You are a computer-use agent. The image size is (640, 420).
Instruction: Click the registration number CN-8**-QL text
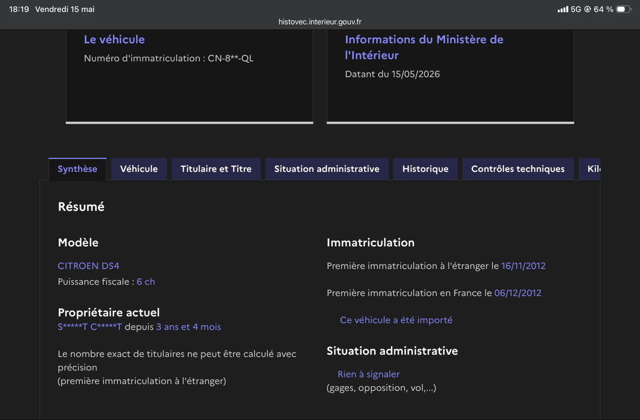[230, 59]
